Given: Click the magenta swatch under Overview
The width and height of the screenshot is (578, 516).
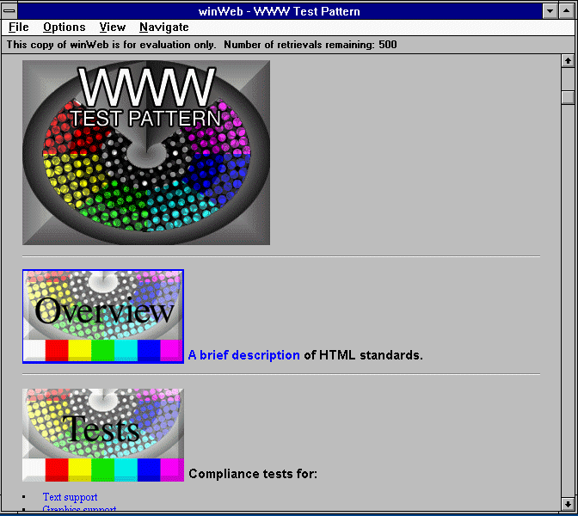Looking at the screenshot, I should [171, 351].
